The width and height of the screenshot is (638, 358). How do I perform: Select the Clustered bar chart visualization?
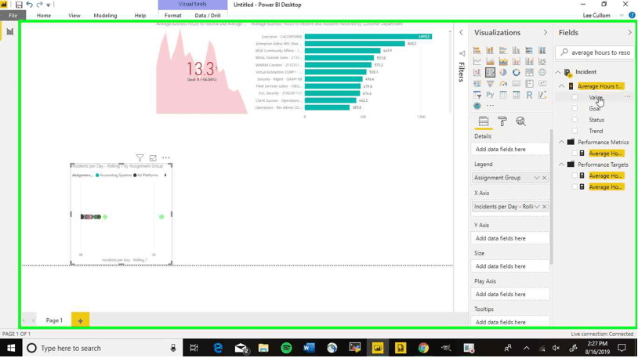coord(503,50)
